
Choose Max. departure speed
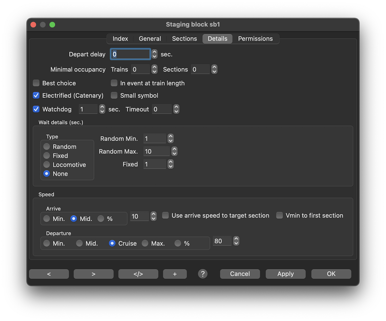point(145,243)
